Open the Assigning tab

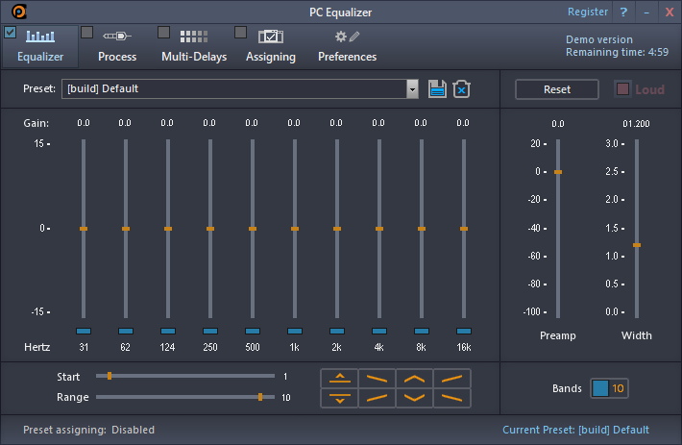[271, 46]
